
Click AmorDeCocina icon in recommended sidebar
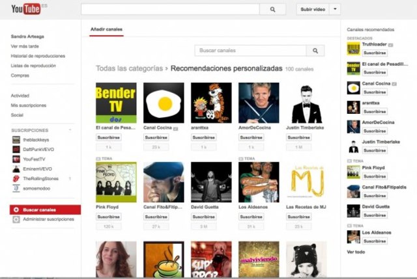click(353, 127)
